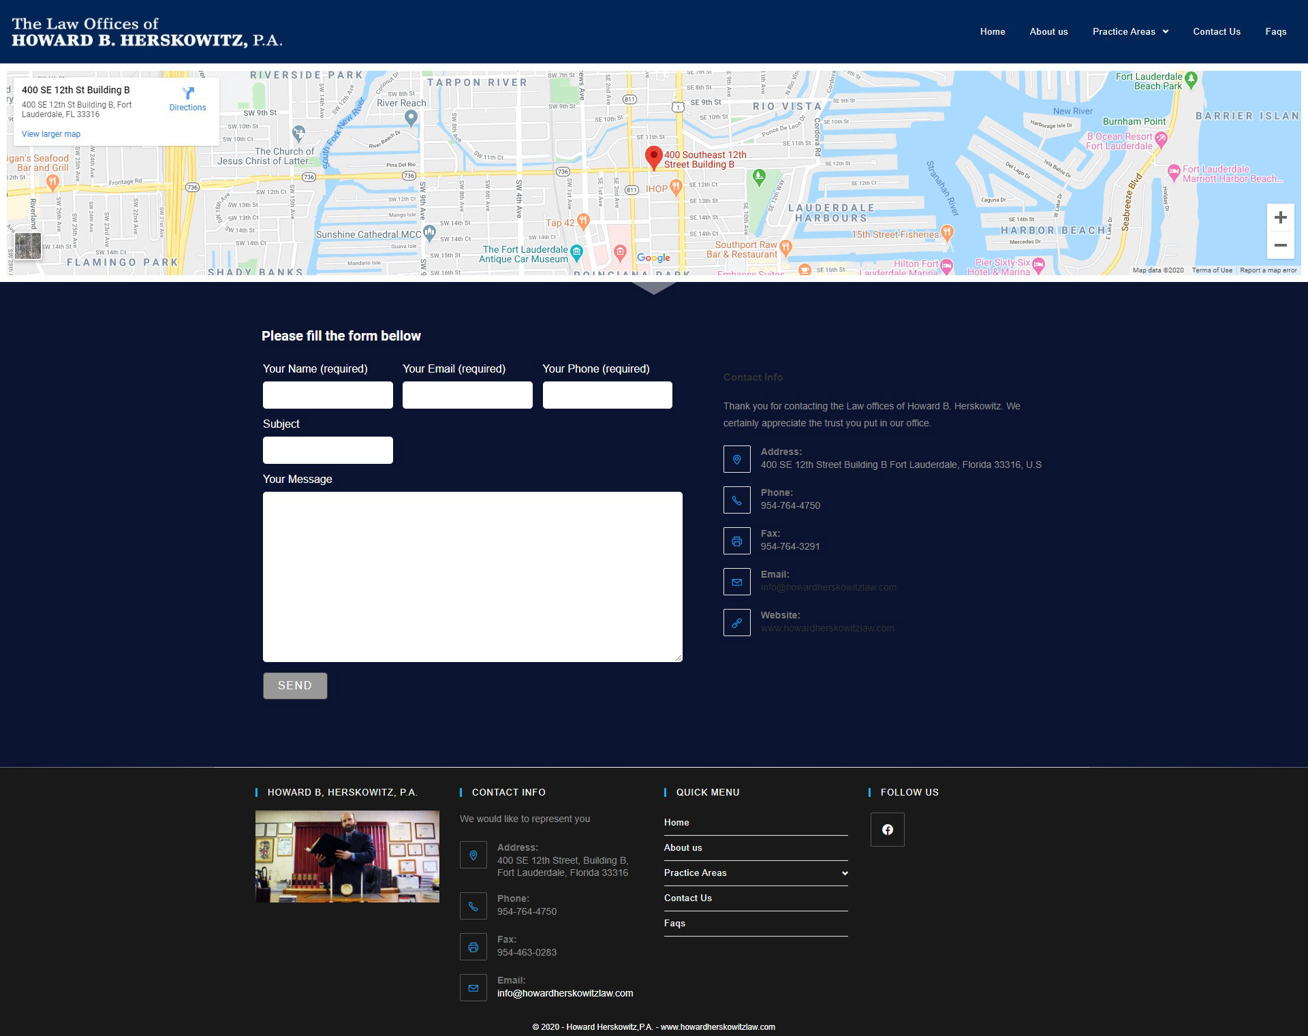
Task: Open the About us page from header
Action: 1048,32
